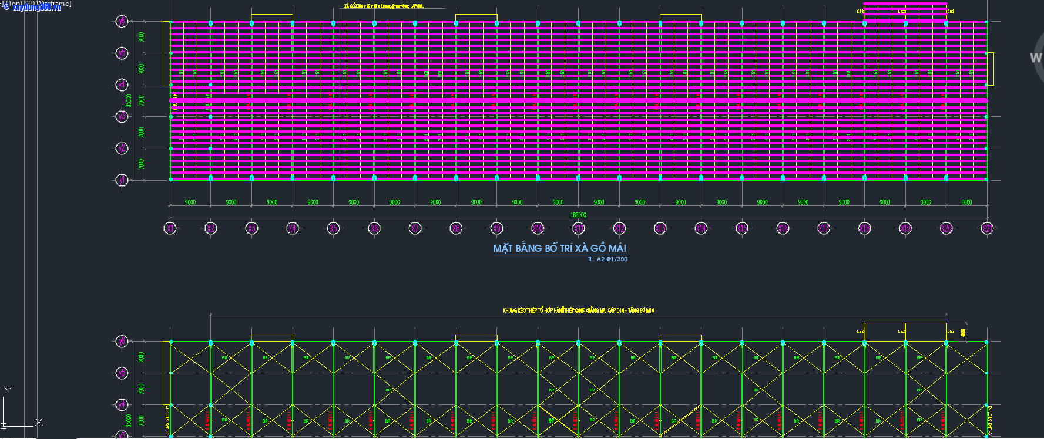Select the 180000 overall dimension text
The image size is (1044, 439).
pyautogui.click(x=578, y=215)
